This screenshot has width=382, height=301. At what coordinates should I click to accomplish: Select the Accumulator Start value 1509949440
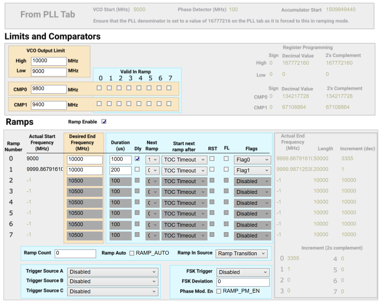click(341, 9)
